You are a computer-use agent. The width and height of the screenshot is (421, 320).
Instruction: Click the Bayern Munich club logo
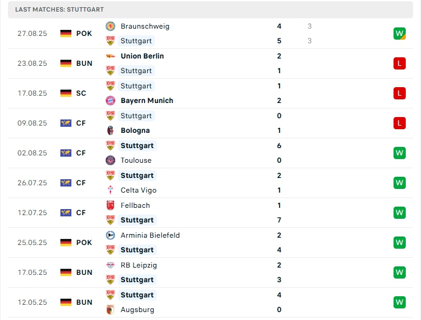pos(110,101)
